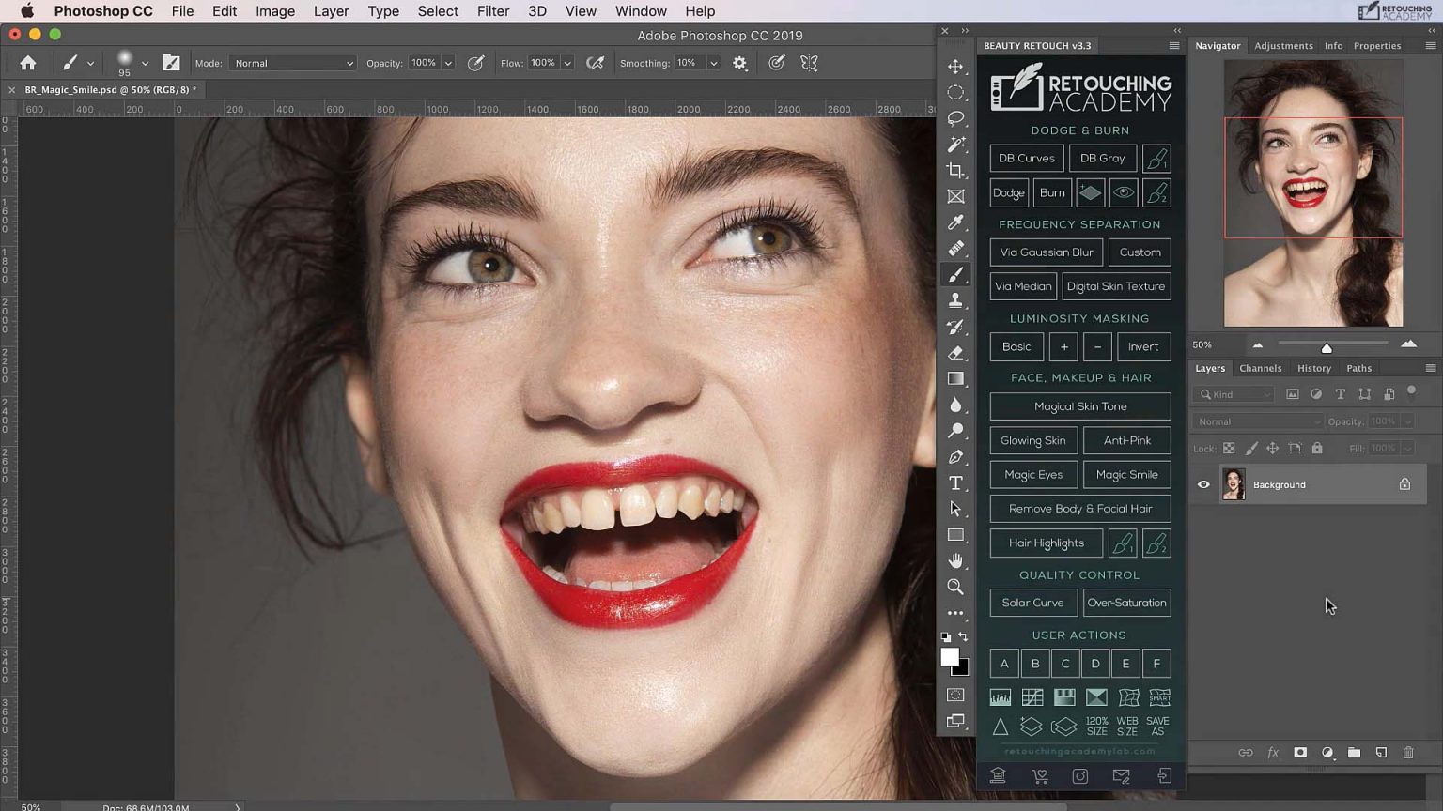Toggle the lock-all padlock in Lock row

click(x=1317, y=448)
